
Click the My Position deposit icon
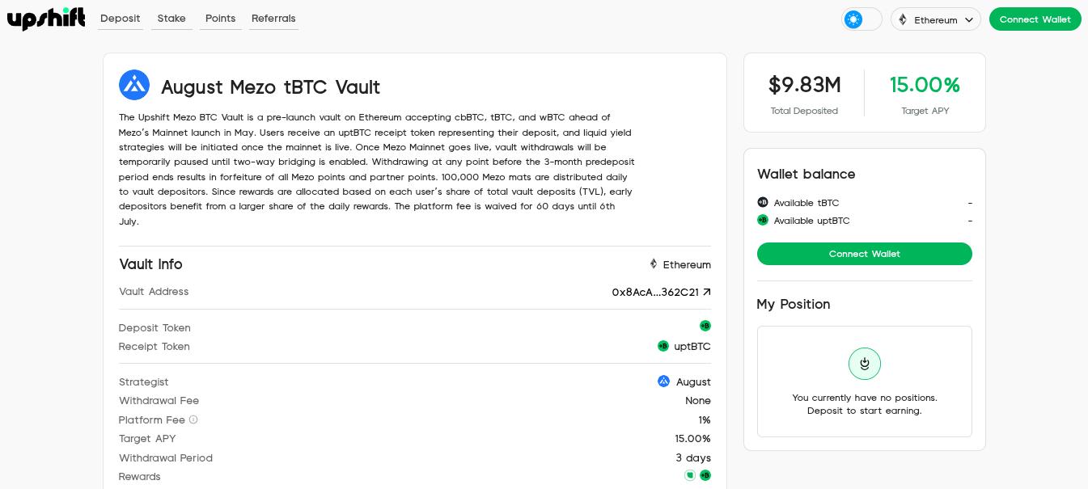(864, 364)
